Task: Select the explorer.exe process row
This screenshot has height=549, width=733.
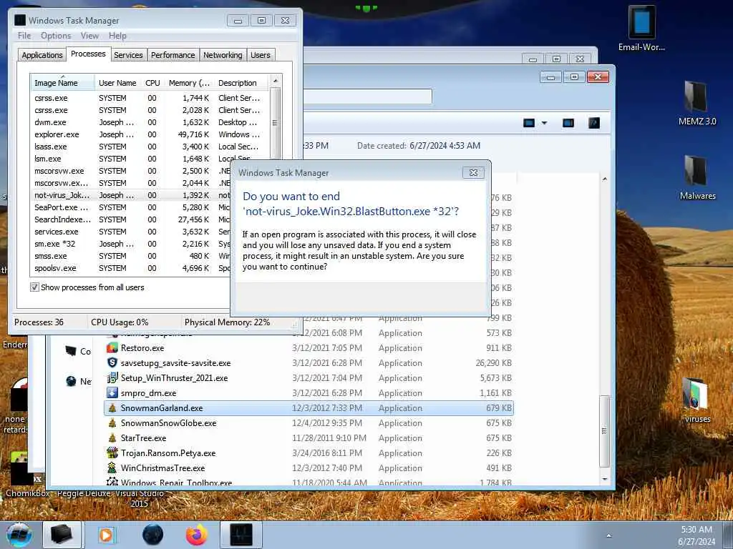Action: coord(149,134)
